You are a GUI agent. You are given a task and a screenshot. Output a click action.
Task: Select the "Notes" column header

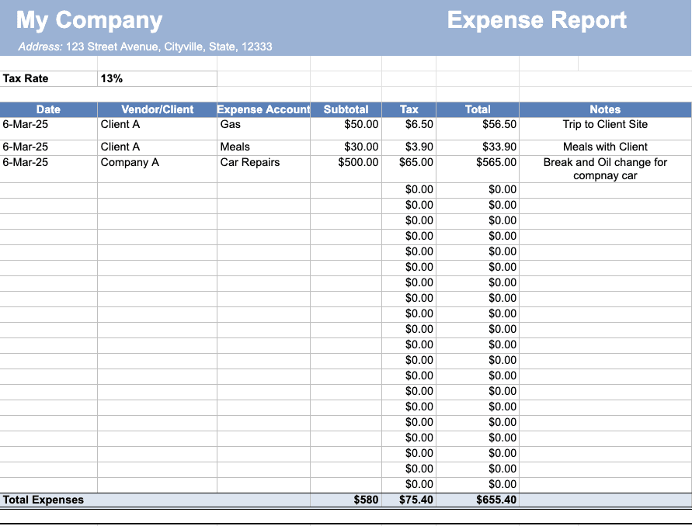604,109
